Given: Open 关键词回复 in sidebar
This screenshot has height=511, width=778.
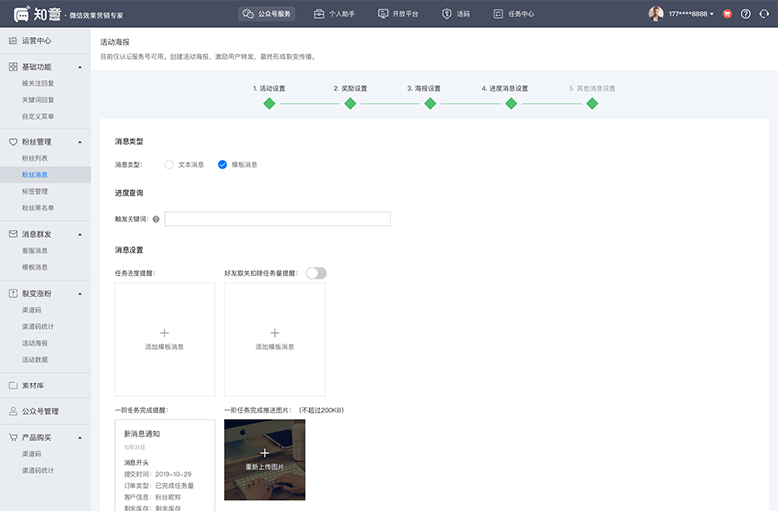Looking at the screenshot, I should click(x=38, y=100).
